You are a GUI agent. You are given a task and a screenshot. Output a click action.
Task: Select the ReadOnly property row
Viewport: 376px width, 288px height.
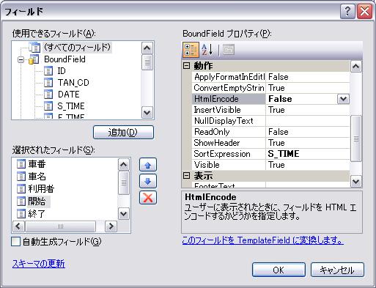coord(270,132)
